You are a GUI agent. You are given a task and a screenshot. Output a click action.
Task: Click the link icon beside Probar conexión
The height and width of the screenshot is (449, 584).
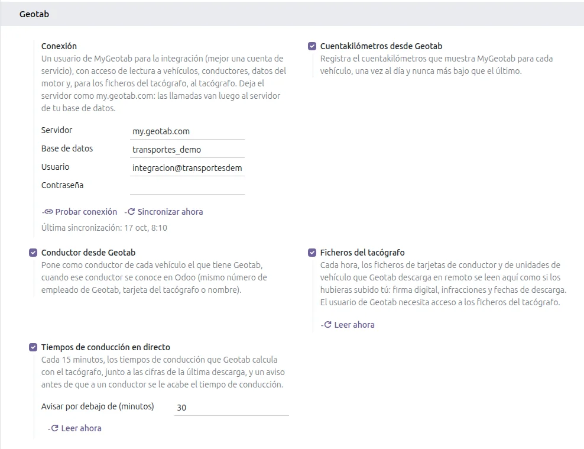(48, 212)
